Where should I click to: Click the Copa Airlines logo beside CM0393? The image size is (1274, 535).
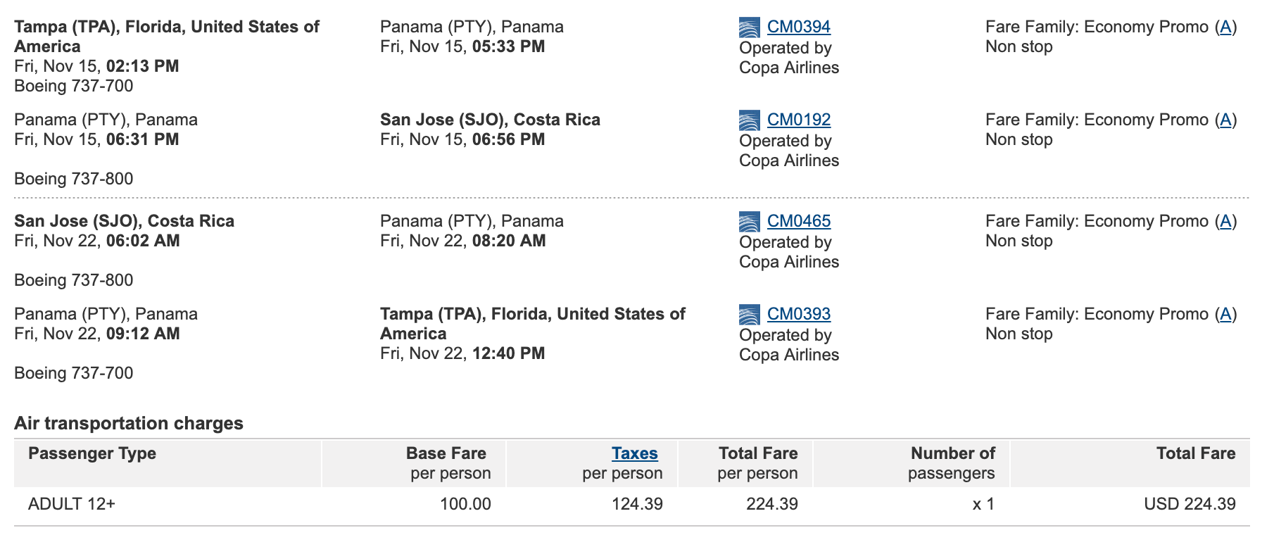[x=749, y=315]
